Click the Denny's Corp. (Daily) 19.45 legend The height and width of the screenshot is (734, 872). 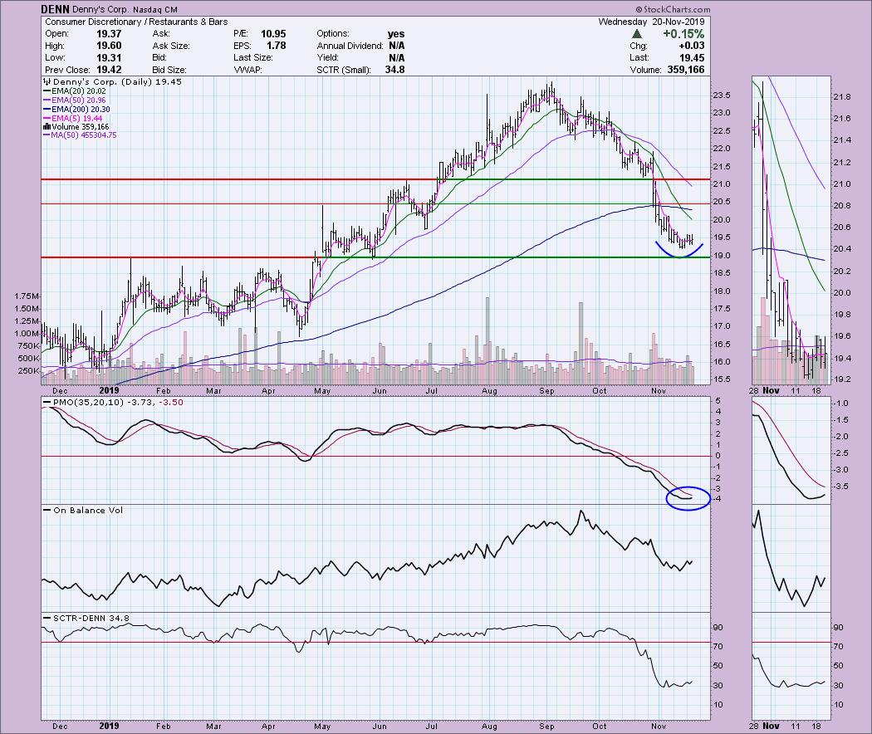click(113, 81)
